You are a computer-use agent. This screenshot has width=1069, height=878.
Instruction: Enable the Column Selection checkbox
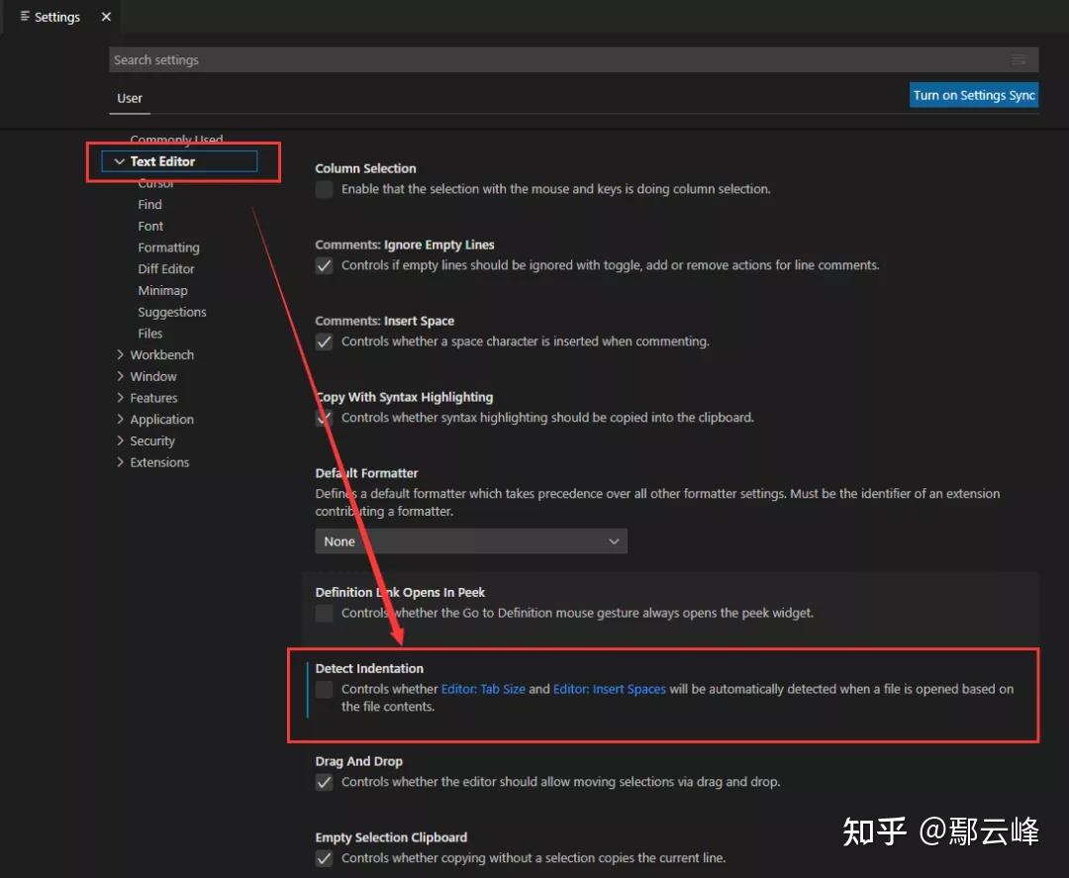click(324, 189)
